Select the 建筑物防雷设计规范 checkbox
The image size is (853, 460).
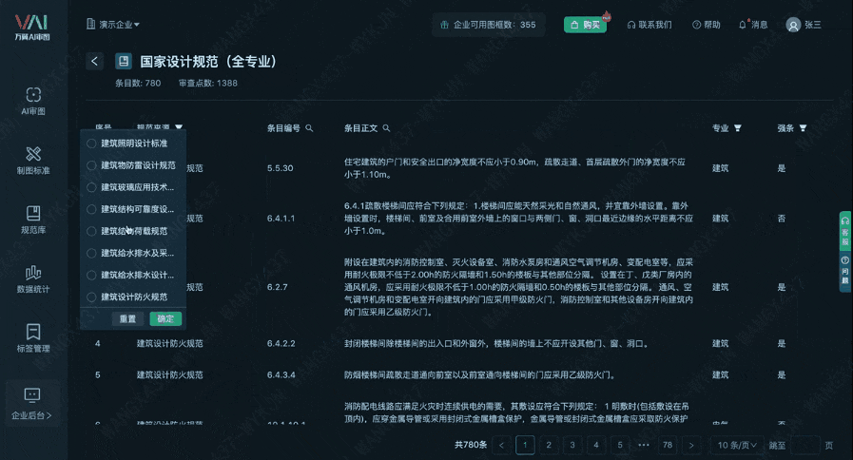pyautogui.click(x=92, y=165)
